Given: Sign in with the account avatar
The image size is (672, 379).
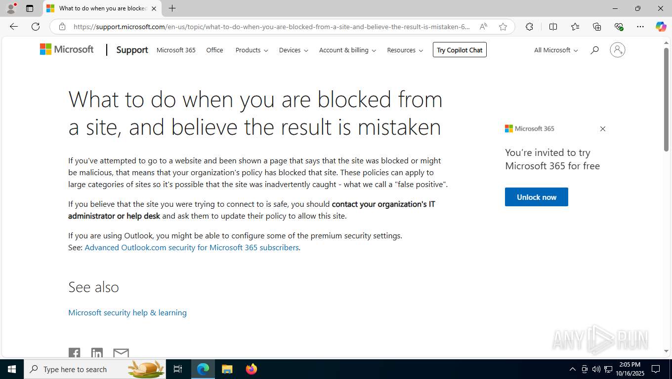Looking at the screenshot, I should click(617, 50).
